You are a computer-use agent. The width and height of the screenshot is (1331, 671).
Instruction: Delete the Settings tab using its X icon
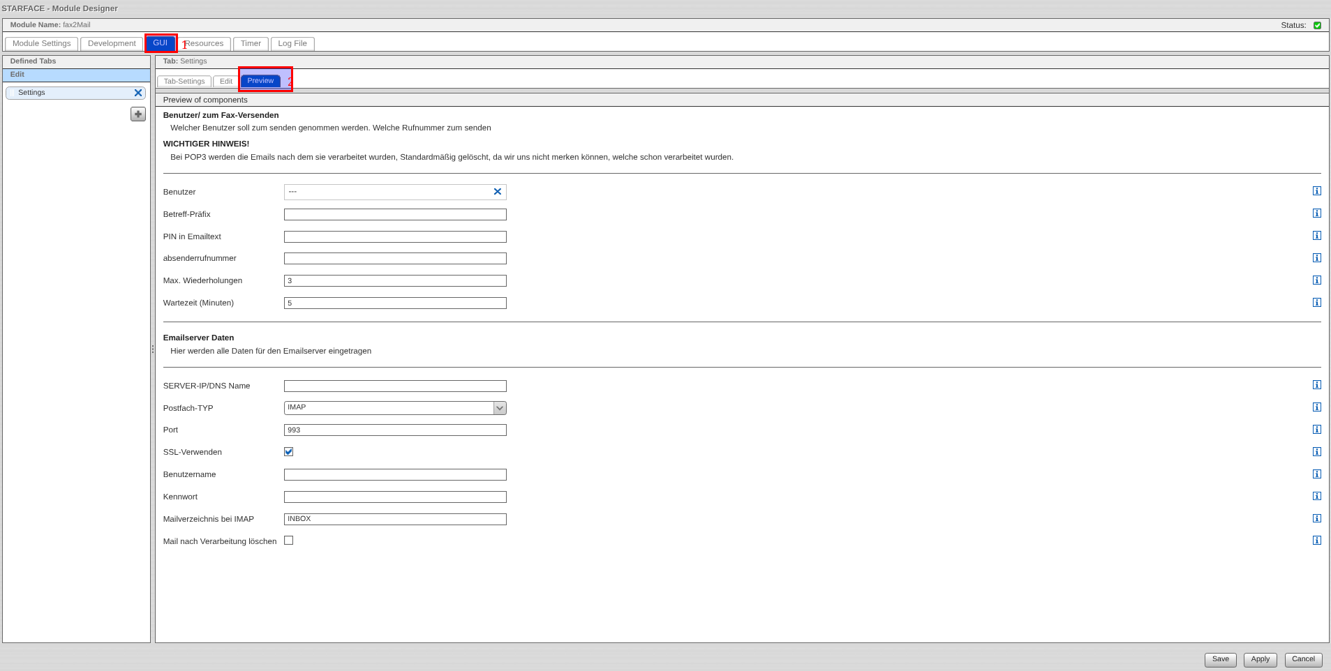[x=138, y=93]
